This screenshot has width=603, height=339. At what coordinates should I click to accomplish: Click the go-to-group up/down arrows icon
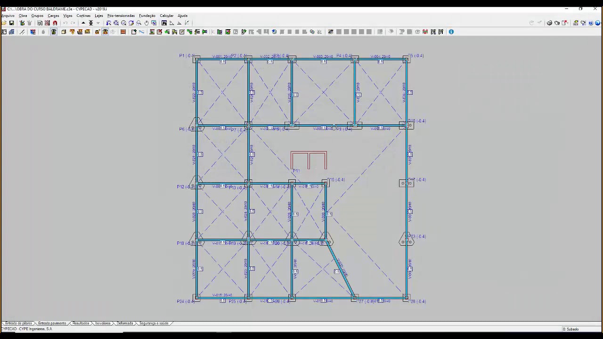pos(91,23)
